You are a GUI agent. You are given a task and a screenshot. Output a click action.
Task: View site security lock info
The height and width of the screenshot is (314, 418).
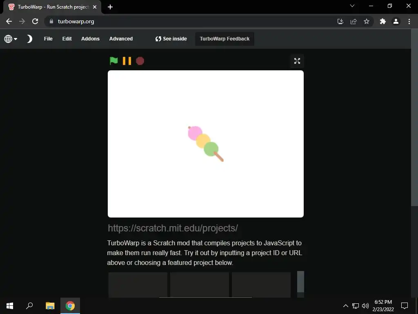click(x=51, y=21)
